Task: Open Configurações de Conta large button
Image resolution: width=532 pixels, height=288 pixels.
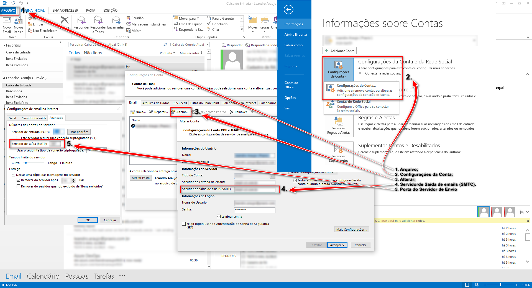Action: click(339, 69)
